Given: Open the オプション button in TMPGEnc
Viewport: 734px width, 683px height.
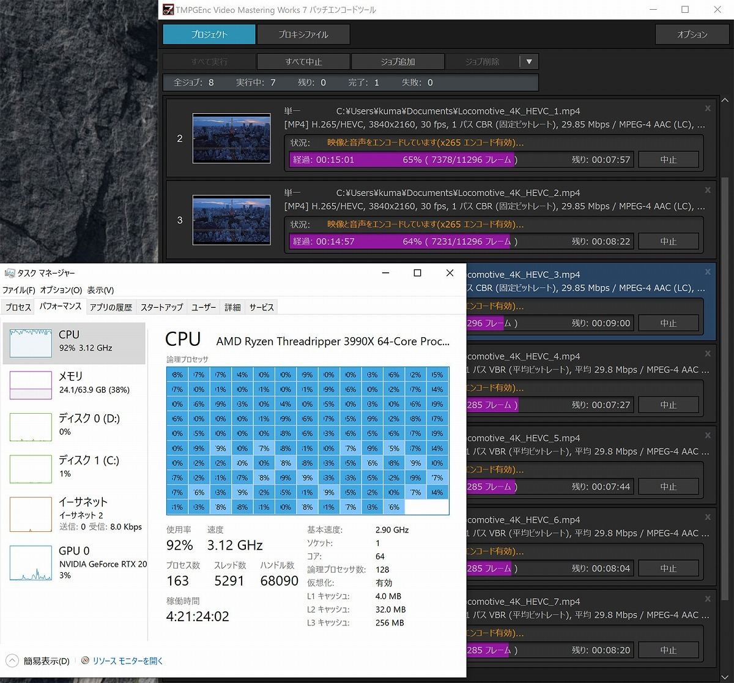Looking at the screenshot, I should [692, 34].
